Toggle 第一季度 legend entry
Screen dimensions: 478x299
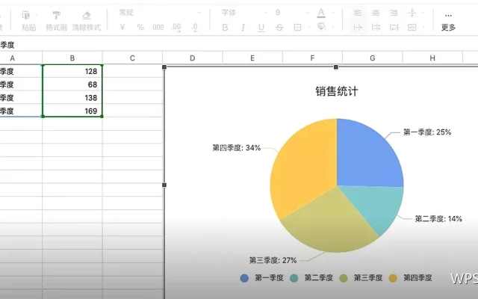coord(262,278)
